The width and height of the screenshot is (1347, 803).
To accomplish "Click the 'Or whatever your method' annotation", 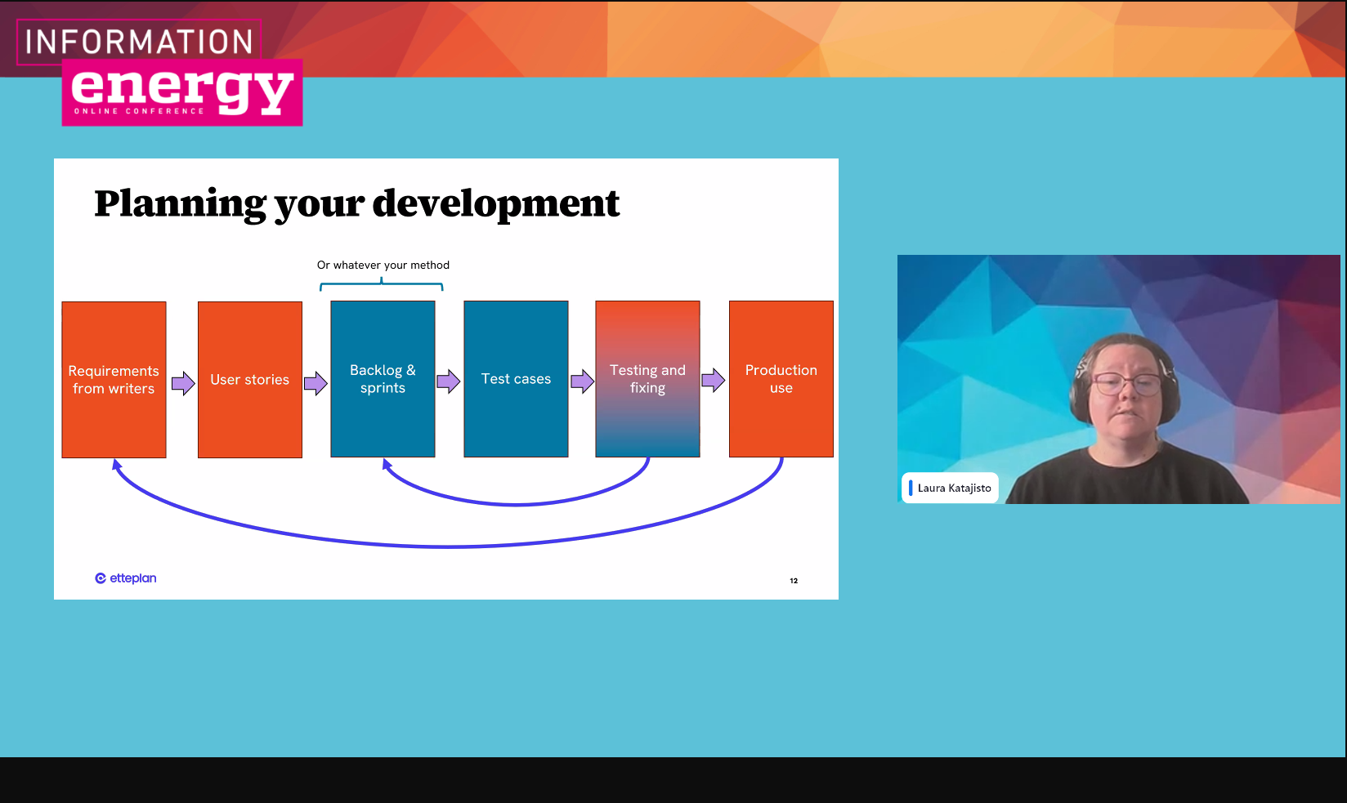I will click(383, 265).
